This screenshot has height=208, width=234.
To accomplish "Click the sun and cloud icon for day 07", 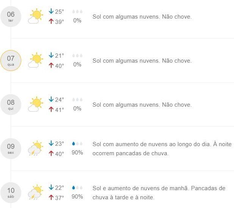I will (x=36, y=60).
